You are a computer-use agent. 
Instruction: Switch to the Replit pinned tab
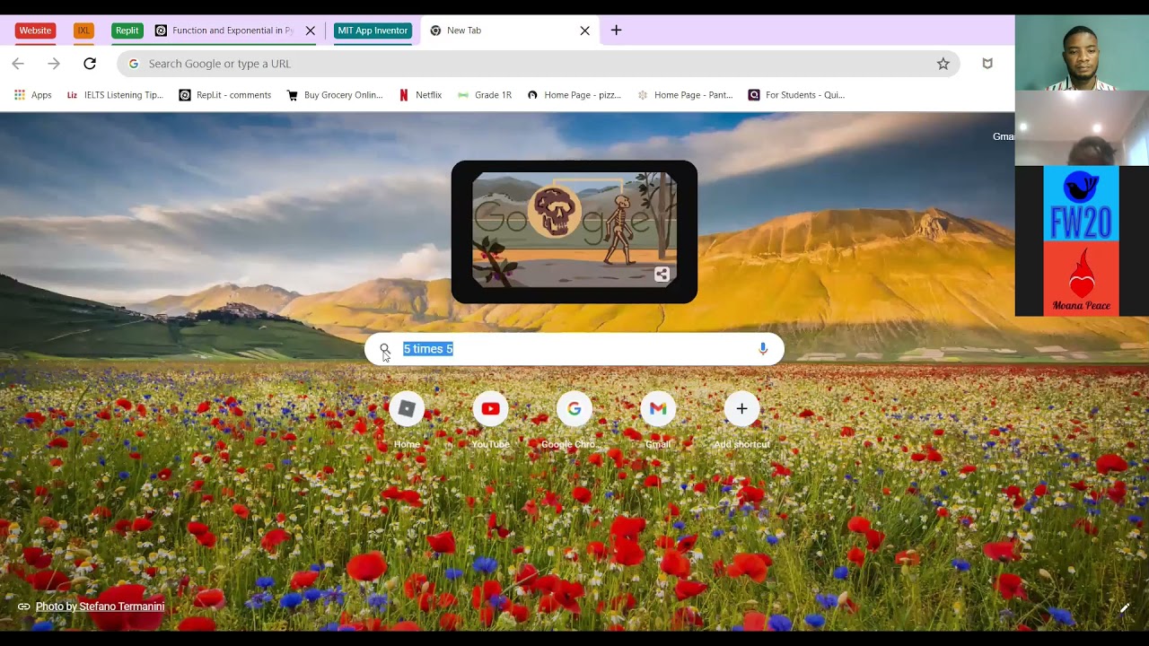point(127,31)
